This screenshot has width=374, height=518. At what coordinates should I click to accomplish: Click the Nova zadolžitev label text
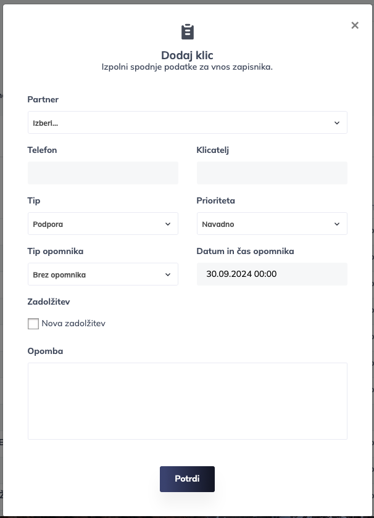tap(73, 324)
